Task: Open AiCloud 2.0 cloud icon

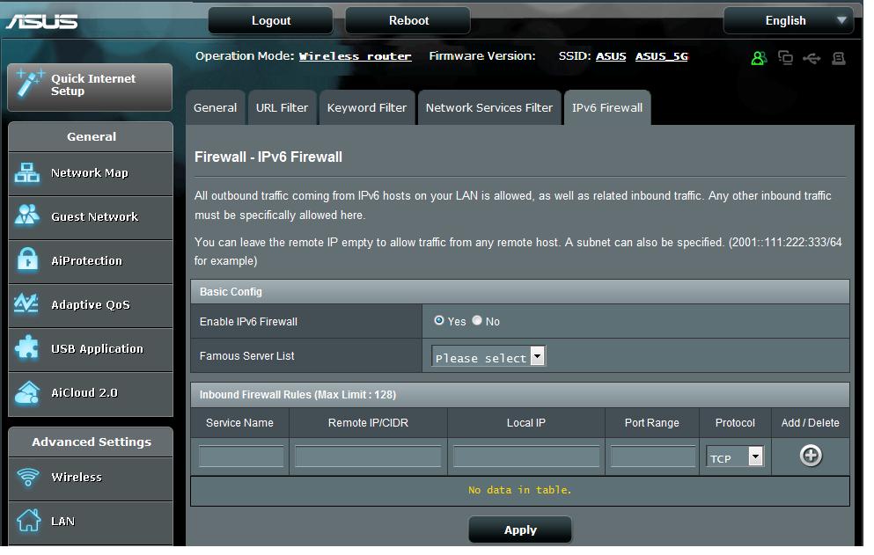Action: coord(27,393)
